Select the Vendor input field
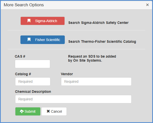The image size is (153, 123). (96, 81)
